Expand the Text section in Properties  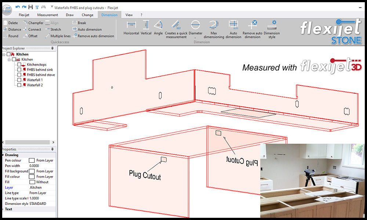[7, 209]
